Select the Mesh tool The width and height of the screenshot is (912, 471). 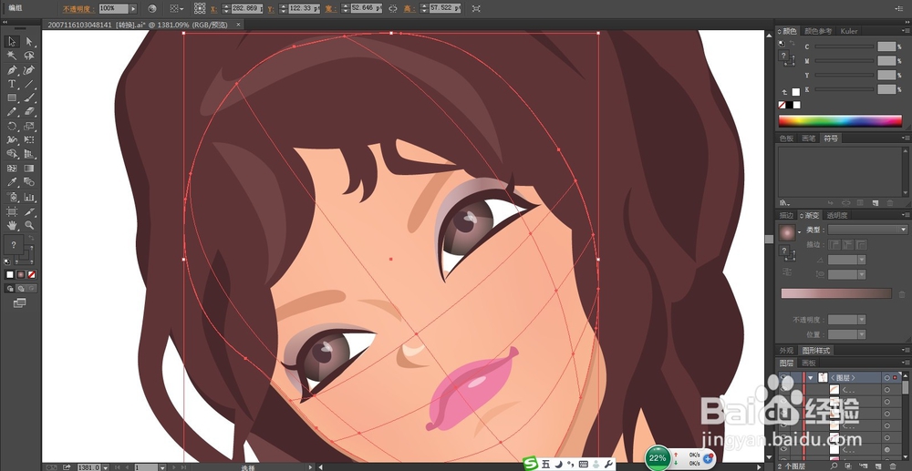12,169
